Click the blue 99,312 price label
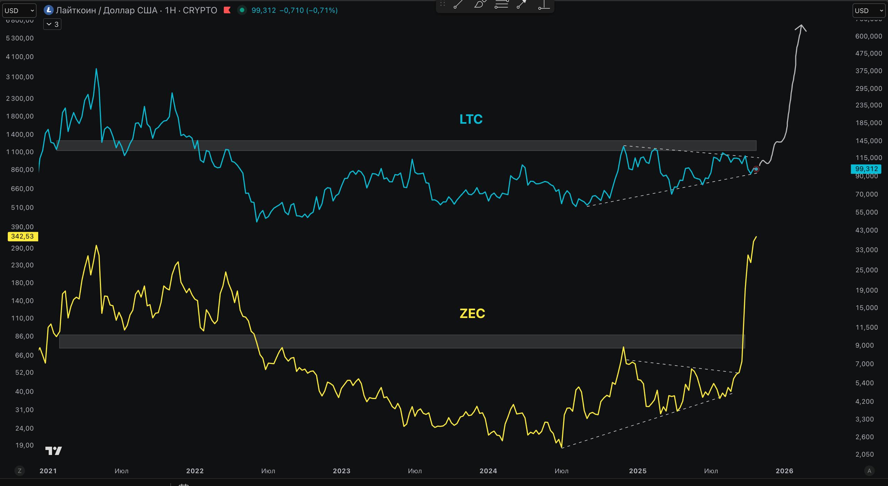Screen dimensions: 888x486 (x=866, y=169)
